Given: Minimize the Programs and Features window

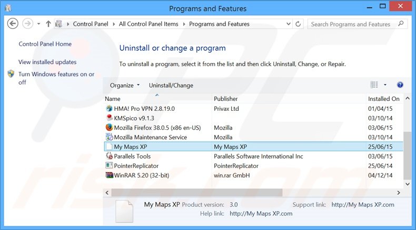Looking at the screenshot, I should pos(370,6).
